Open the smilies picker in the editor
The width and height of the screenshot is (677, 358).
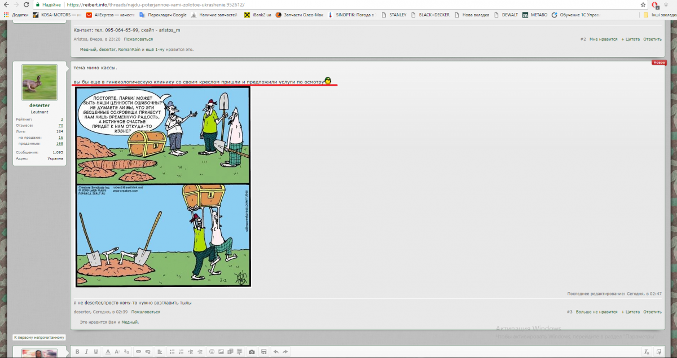click(212, 352)
